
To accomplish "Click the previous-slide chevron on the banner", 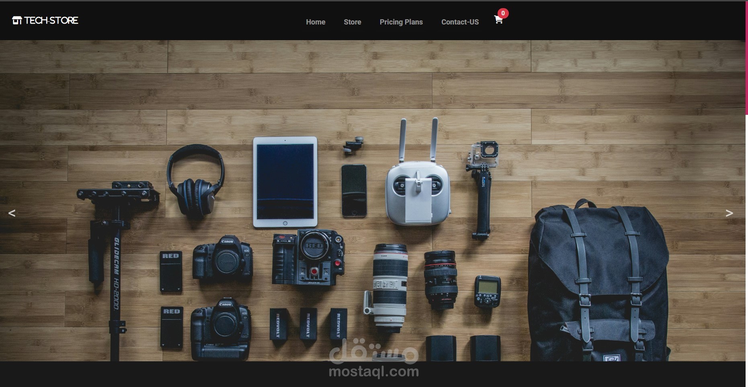I will tap(12, 213).
